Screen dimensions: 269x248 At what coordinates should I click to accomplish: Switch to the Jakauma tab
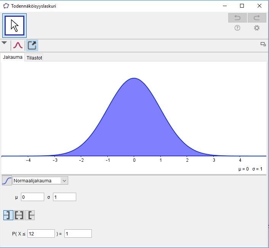13,57
